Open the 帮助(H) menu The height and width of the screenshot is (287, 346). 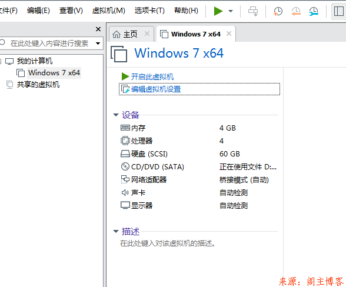click(x=186, y=11)
